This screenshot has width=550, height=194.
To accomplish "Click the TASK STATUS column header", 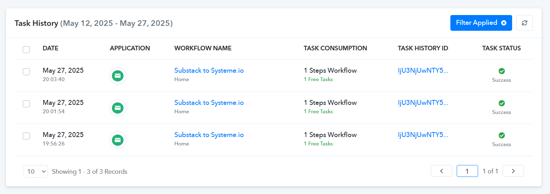I will [x=502, y=48].
